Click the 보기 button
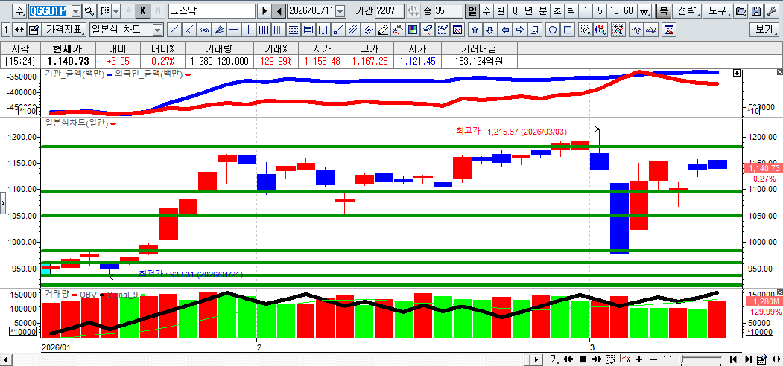783x366 pixels. tap(764, 30)
